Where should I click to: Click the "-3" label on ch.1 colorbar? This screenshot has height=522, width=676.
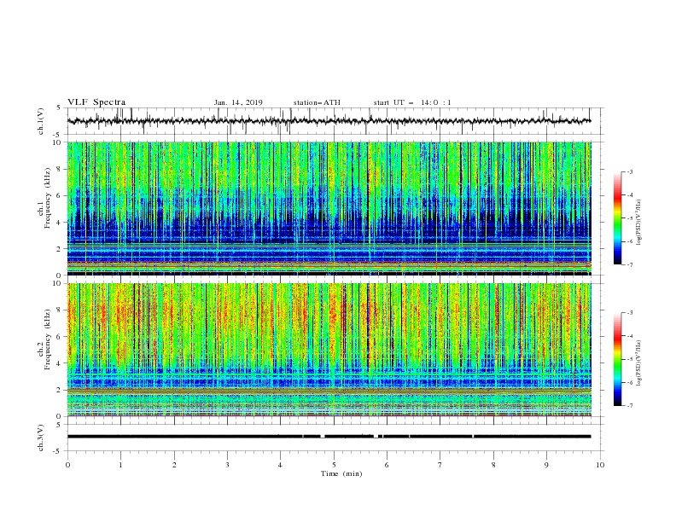click(x=629, y=171)
